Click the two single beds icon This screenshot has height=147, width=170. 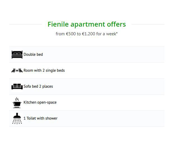tap(17, 71)
